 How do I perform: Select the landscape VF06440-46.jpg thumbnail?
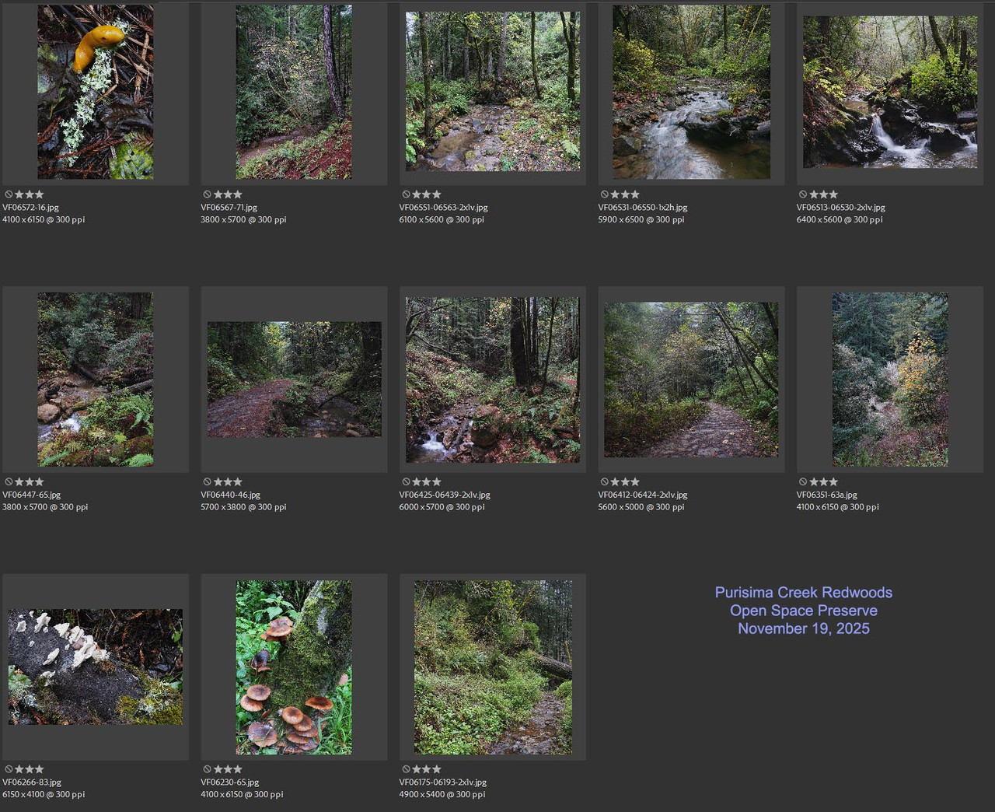coord(294,380)
